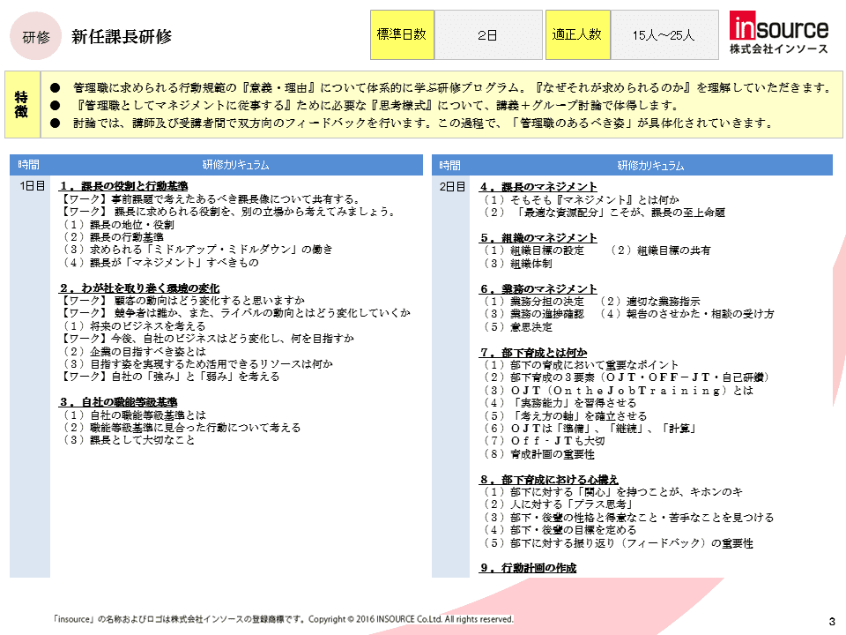Click the line about '振り返り（フィードバック）の重要性'
This screenshot has width=846, height=635.
click(x=617, y=543)
